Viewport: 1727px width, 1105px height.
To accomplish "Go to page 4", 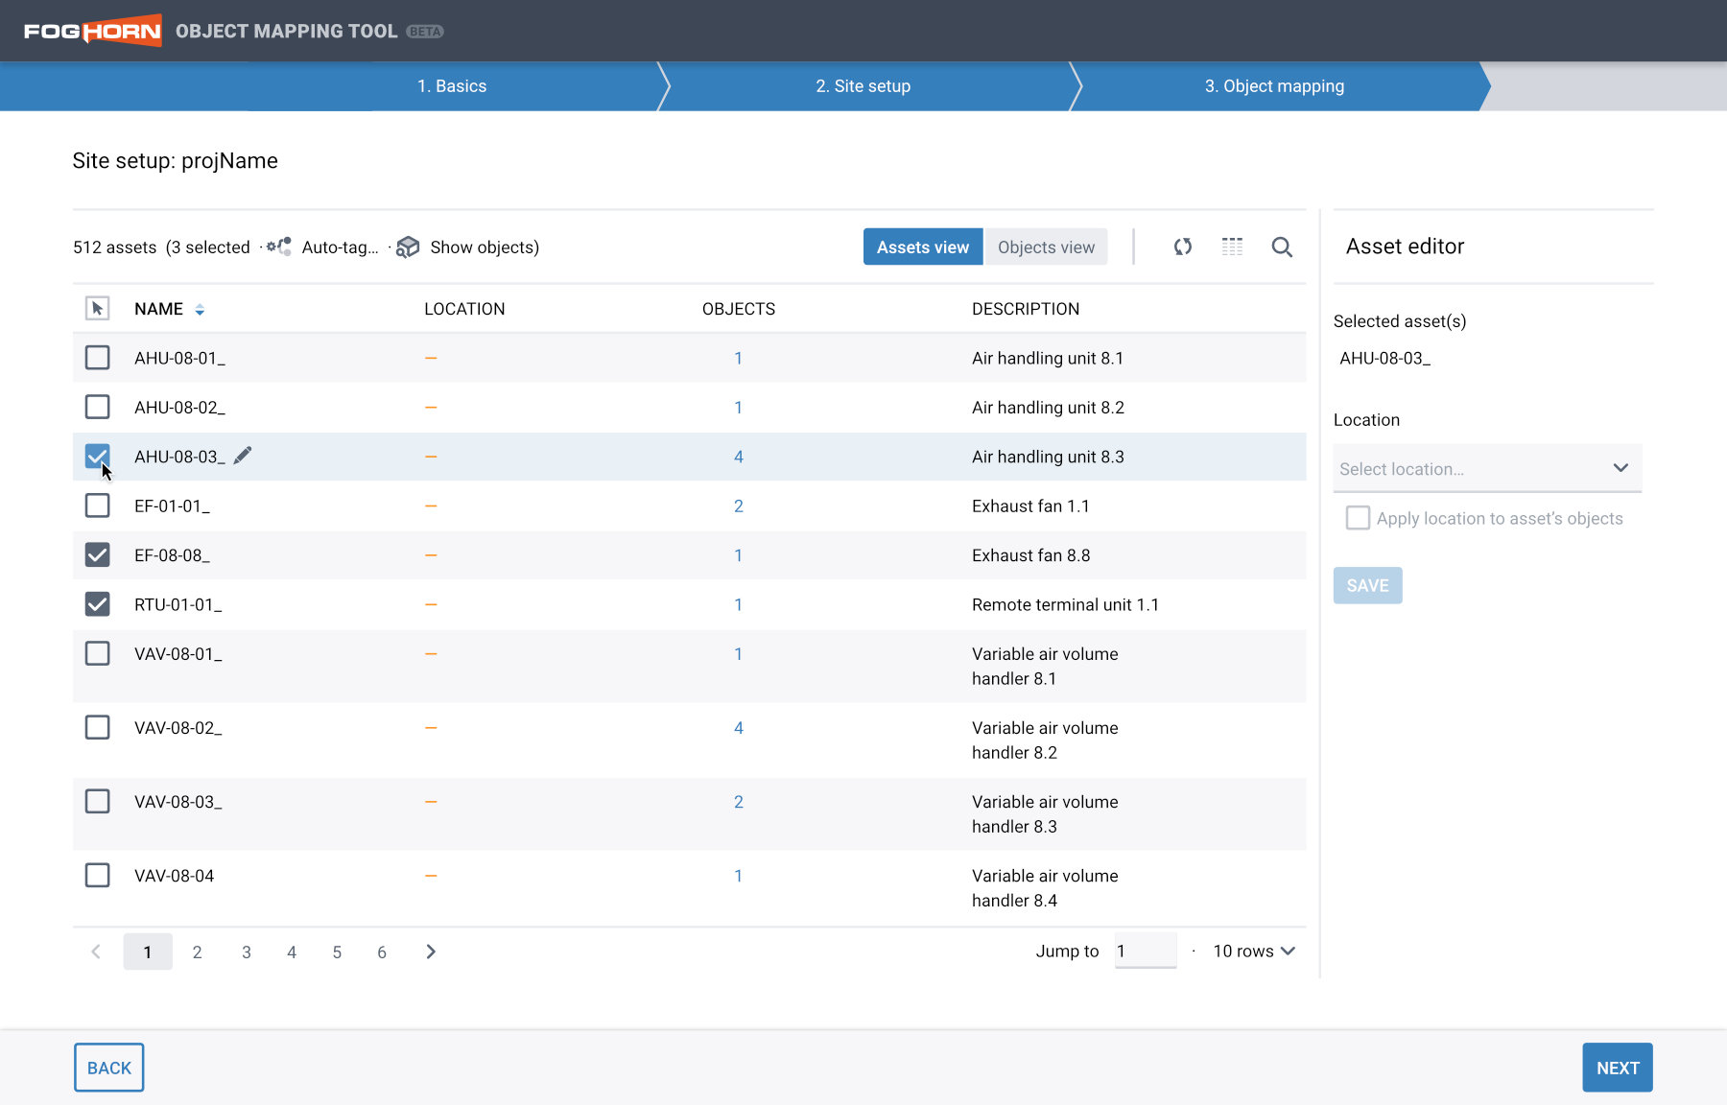I will (292, 952).
